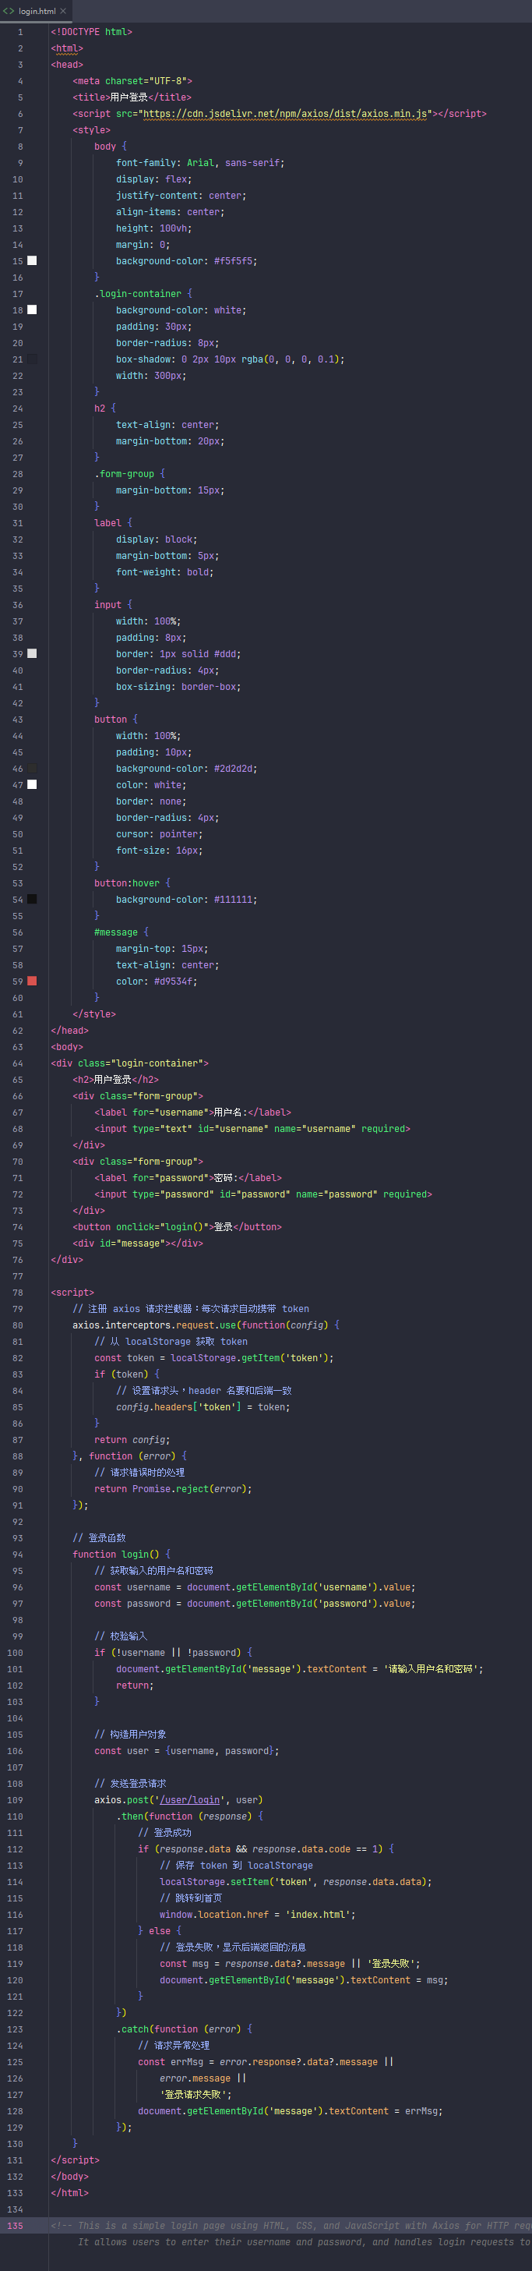Click 'return config;' statement

click(x=132, y=1440)
